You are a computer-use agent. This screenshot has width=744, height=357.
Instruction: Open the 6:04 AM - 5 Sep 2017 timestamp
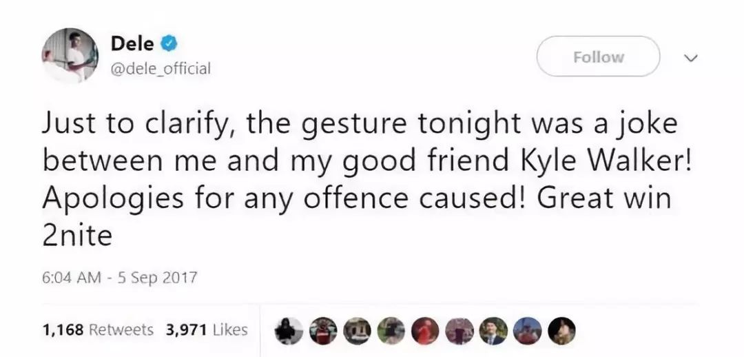pos(120,278)
